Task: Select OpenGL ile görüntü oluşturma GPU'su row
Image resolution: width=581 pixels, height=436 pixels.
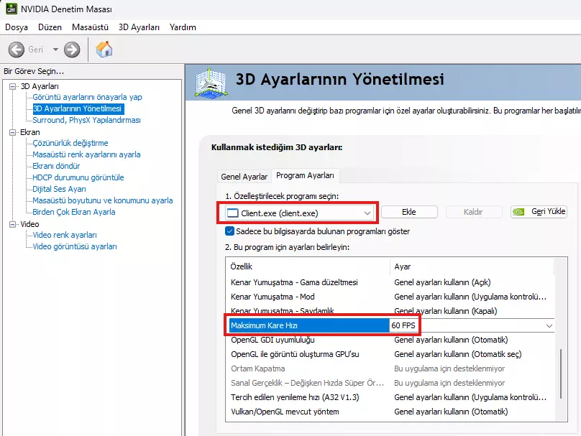Action: click(x=391, y=354)
